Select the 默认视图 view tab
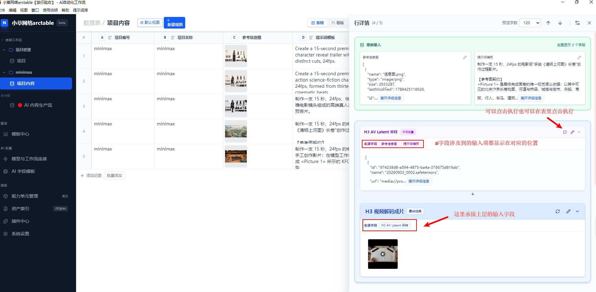This screenshot has width=596, height=292. (150, 23)
